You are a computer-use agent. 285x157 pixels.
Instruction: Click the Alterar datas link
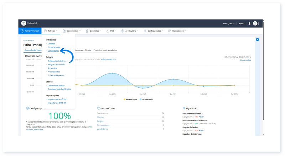click(245, 60)
